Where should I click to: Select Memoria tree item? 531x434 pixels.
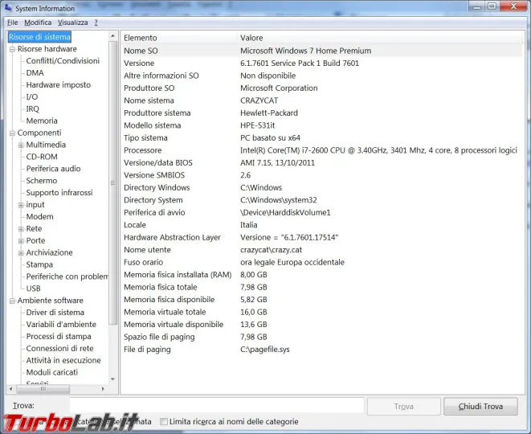pyautogui.click(x=42, y=121)
